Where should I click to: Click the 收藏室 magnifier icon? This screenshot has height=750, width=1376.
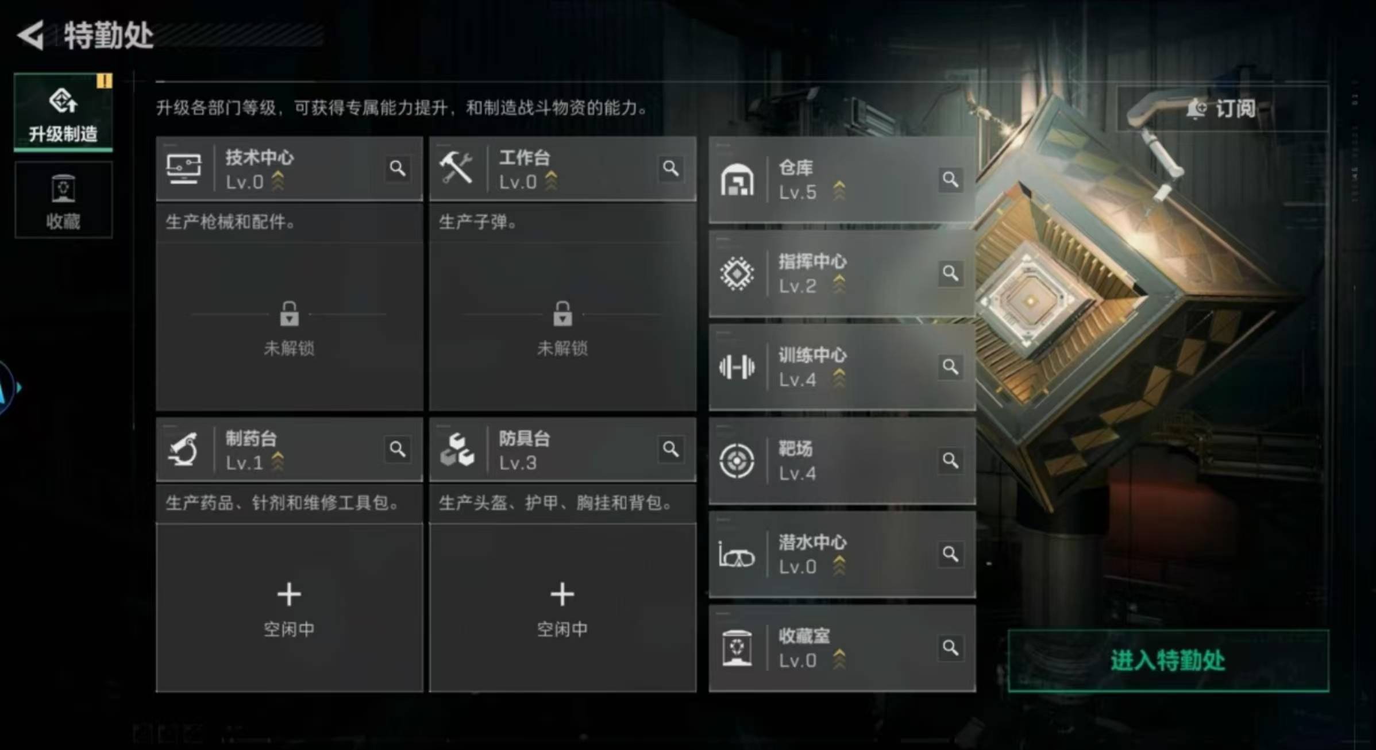coord(950,647)
